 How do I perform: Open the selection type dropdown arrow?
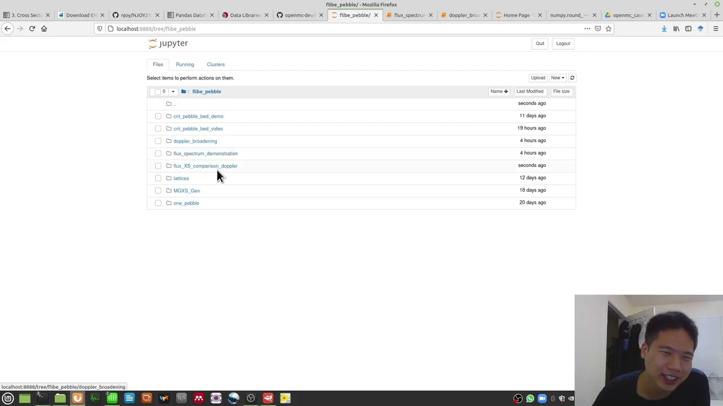pos(173,91)
